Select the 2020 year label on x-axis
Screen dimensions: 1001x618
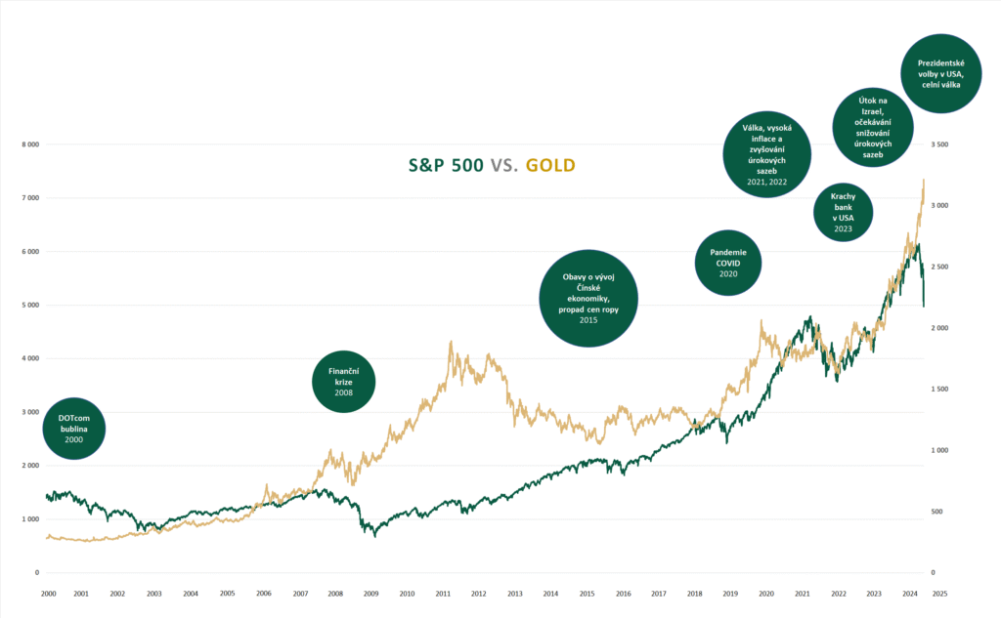coord(766,593)
